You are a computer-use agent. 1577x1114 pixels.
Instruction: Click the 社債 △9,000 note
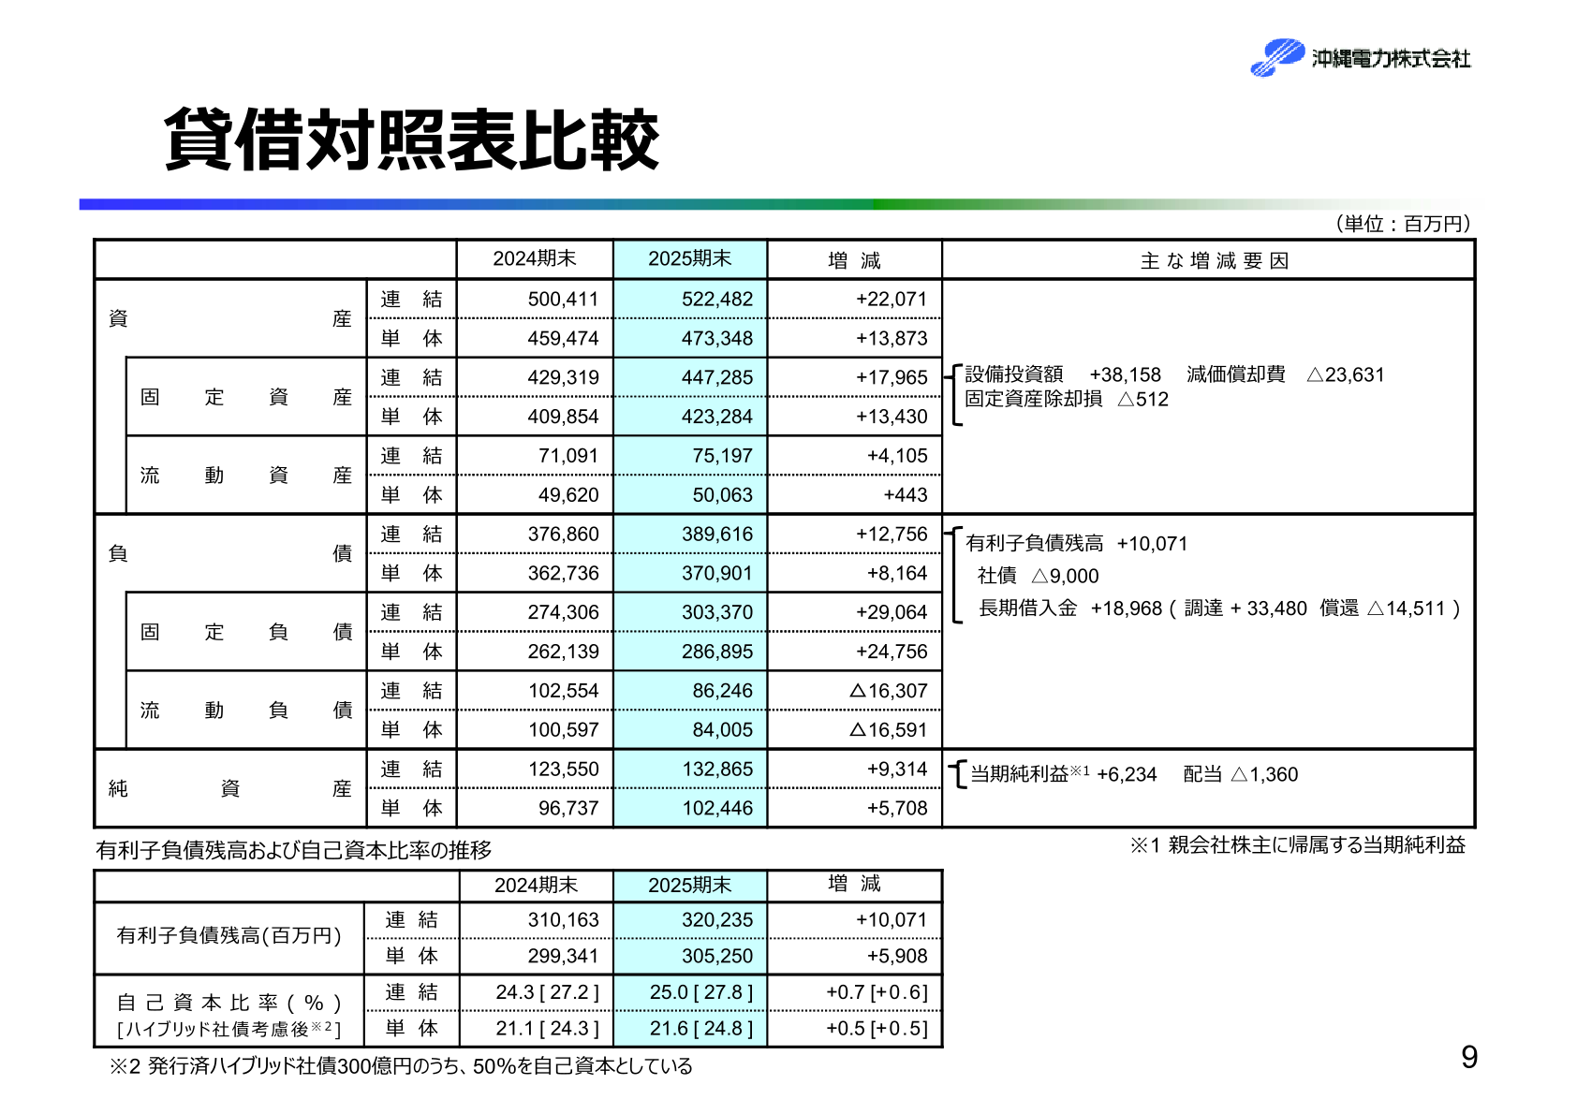pyautogui.click(x=1039, y=576)
